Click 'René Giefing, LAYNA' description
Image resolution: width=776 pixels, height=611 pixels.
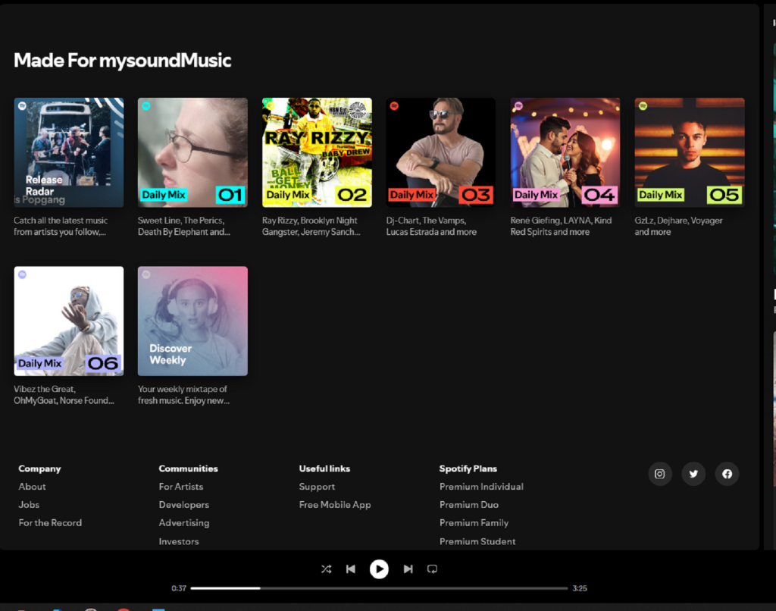pyautogui.click(x=561, y=226)
